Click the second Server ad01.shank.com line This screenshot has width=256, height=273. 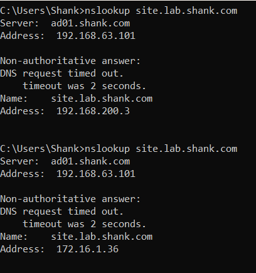(x=65, y=161)
